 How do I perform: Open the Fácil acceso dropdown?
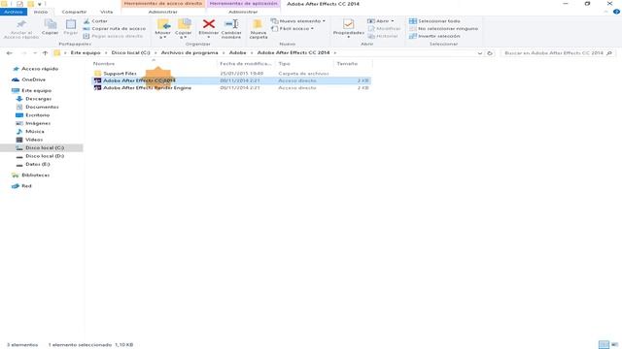[293, 28]
